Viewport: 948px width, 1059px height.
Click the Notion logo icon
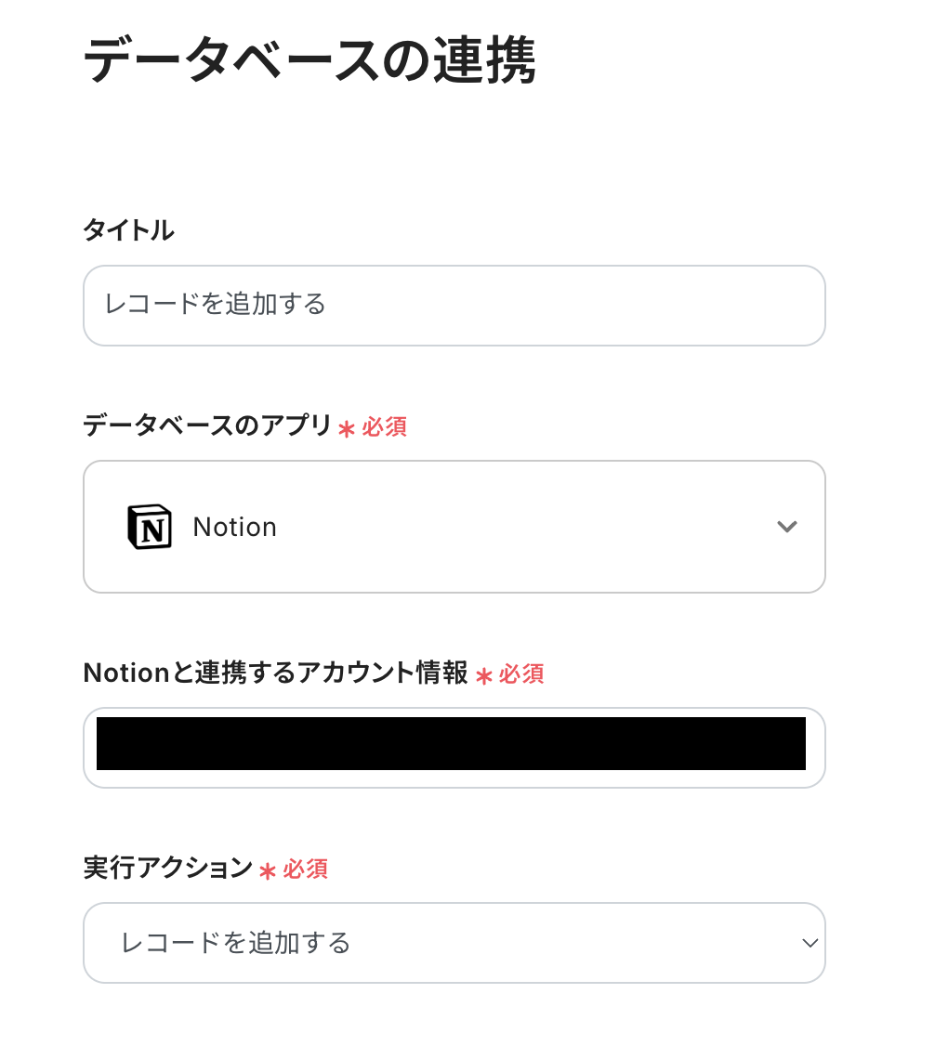coord(150,527)
